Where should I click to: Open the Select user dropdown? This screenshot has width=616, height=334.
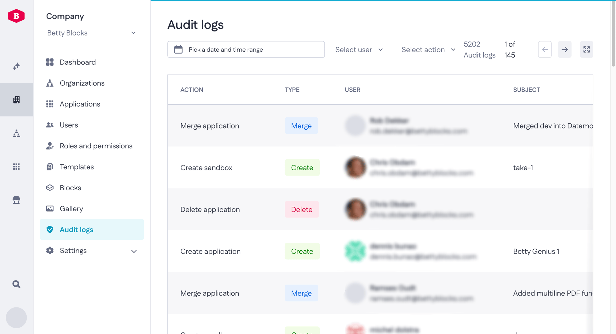[359, 50]
